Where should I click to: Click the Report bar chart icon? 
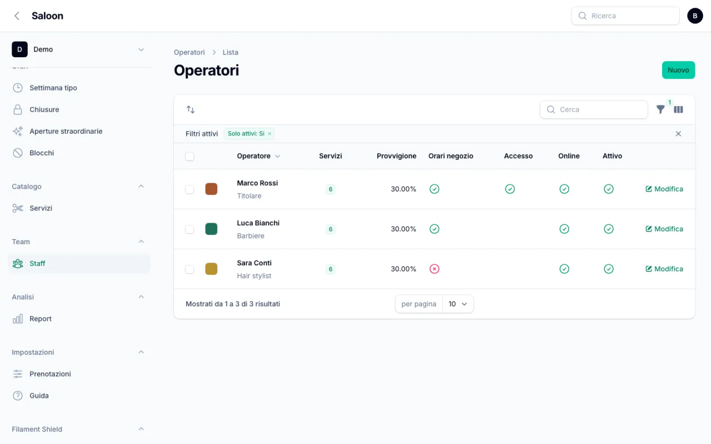(x=18, y=319)
